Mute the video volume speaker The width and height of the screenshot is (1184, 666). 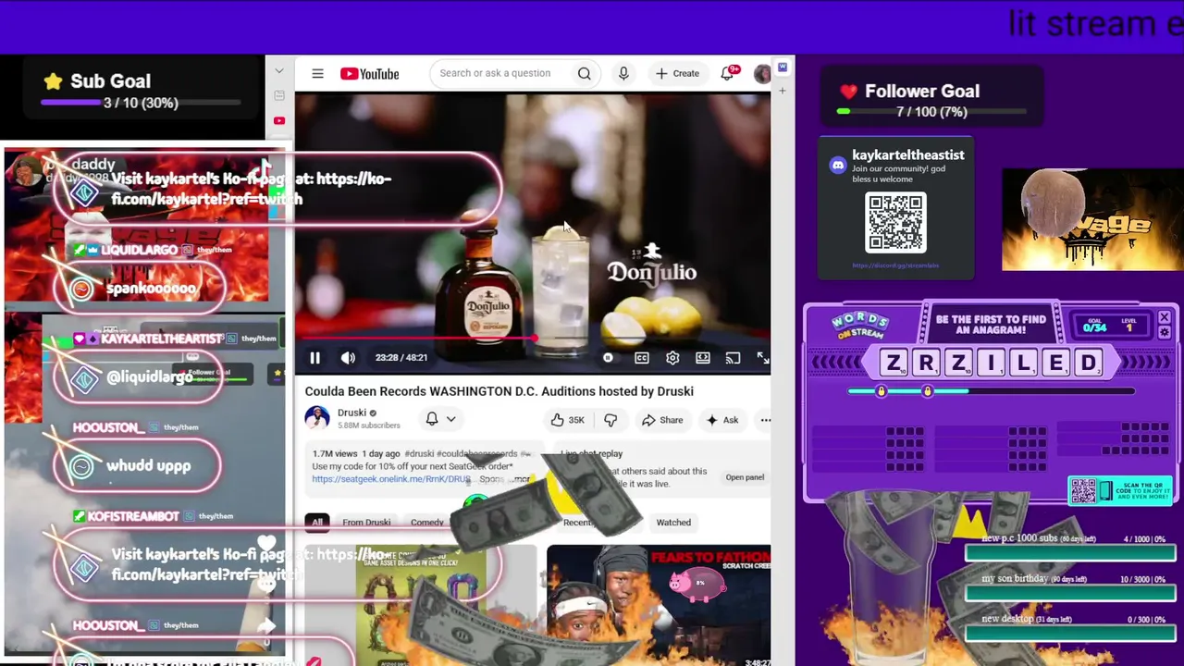click(348, 358)
